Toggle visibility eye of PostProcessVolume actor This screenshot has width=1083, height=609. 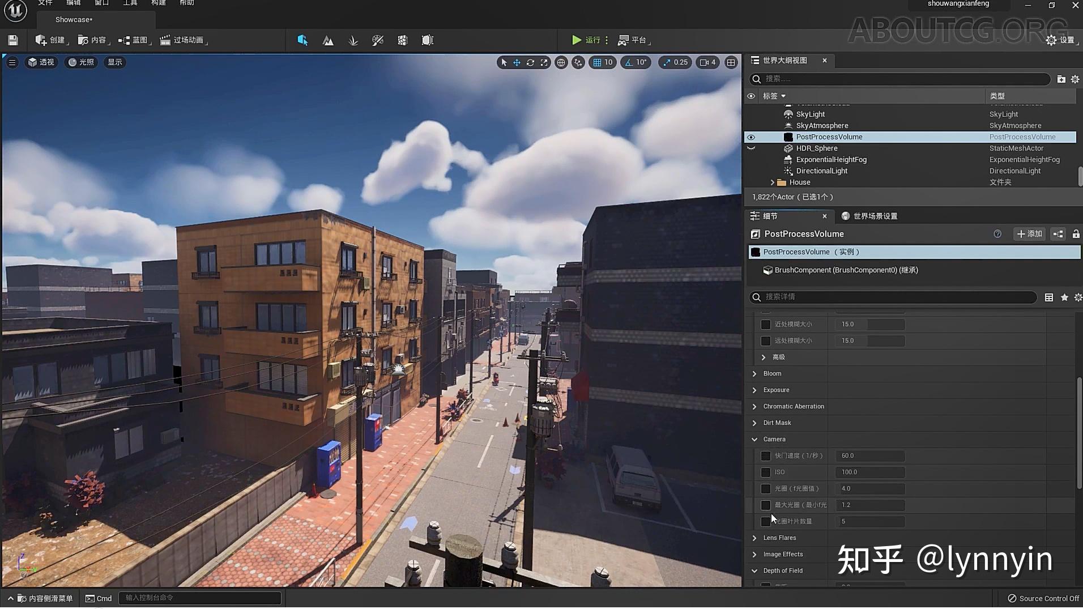(751, 137)
